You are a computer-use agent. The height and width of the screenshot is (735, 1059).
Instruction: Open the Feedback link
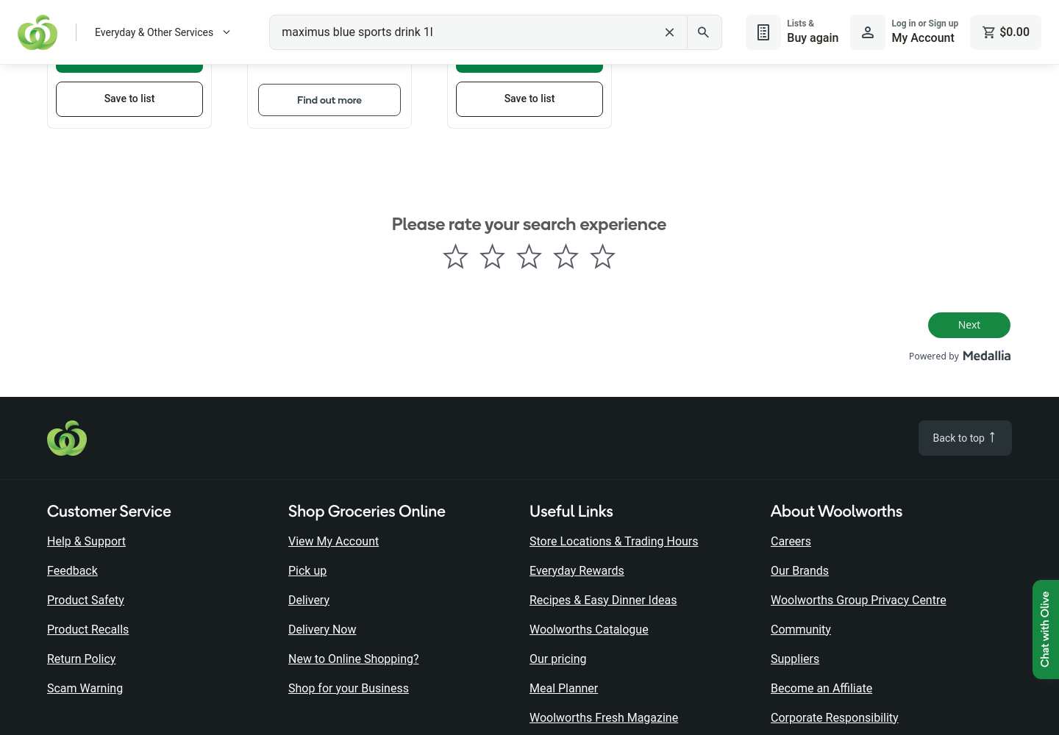point(72,570)
